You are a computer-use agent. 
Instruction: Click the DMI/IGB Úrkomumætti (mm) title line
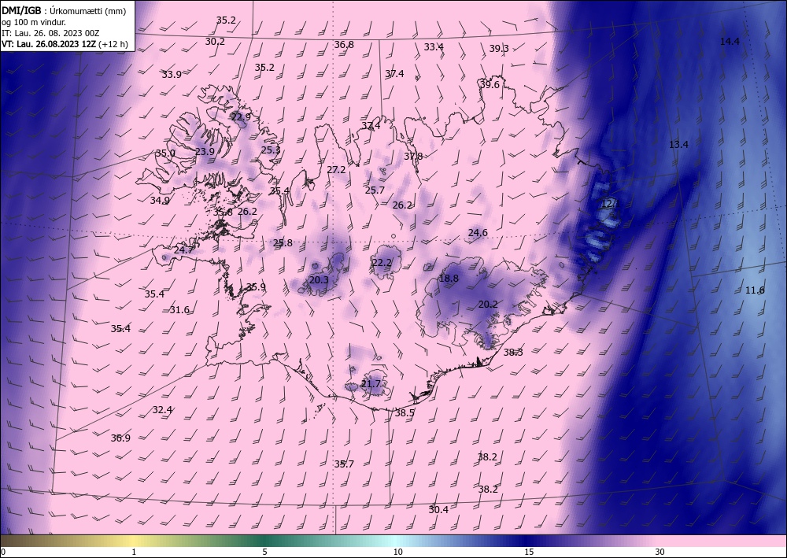(64, 10)
